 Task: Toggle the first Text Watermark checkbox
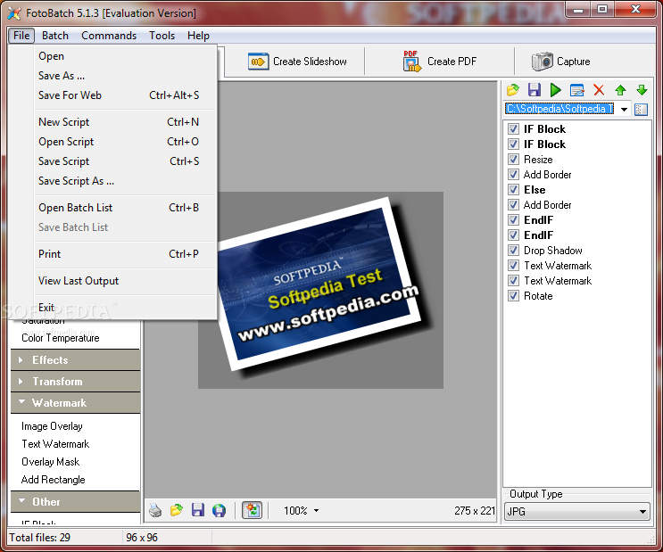tap(513, 266)
